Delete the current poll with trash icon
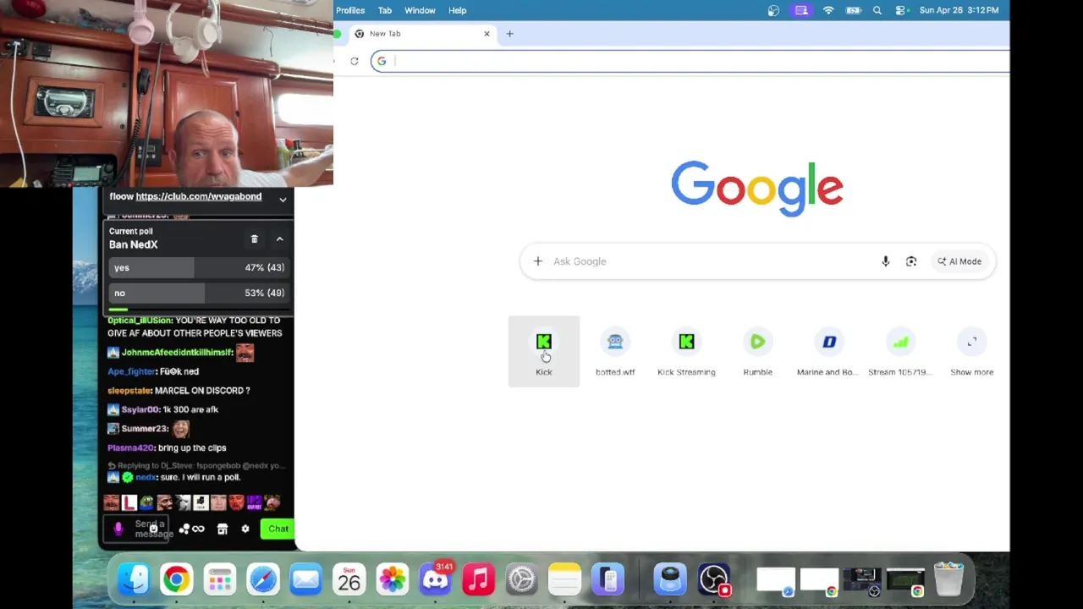The image size is (1083, 609). pos(254,239)
